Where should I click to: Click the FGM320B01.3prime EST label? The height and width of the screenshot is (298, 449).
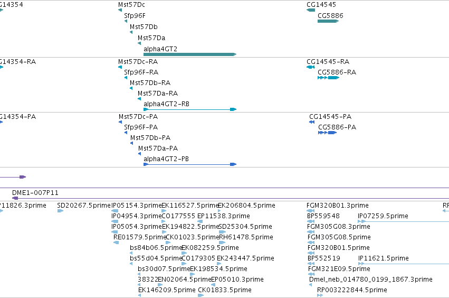pyautogui.click(x=337, y=206)
